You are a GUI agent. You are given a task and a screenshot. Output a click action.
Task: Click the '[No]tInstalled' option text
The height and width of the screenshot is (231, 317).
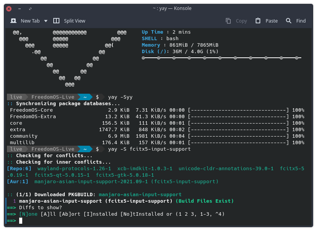pyautogui.click(x=142, y=214)
